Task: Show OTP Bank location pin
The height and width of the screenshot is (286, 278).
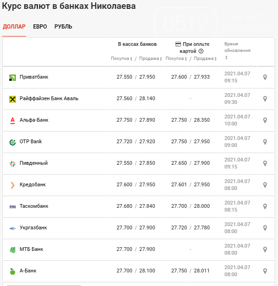Action: coord(265,142)
